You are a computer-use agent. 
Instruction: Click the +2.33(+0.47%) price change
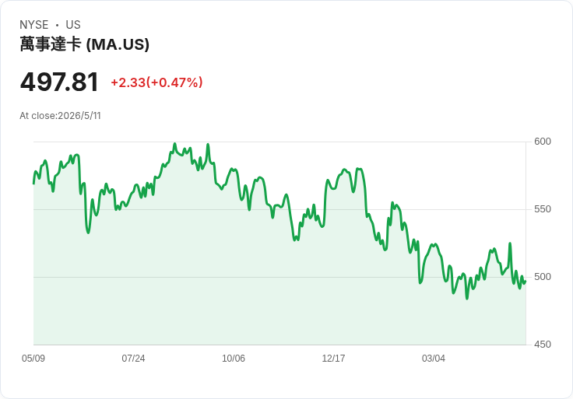point(156,82)
